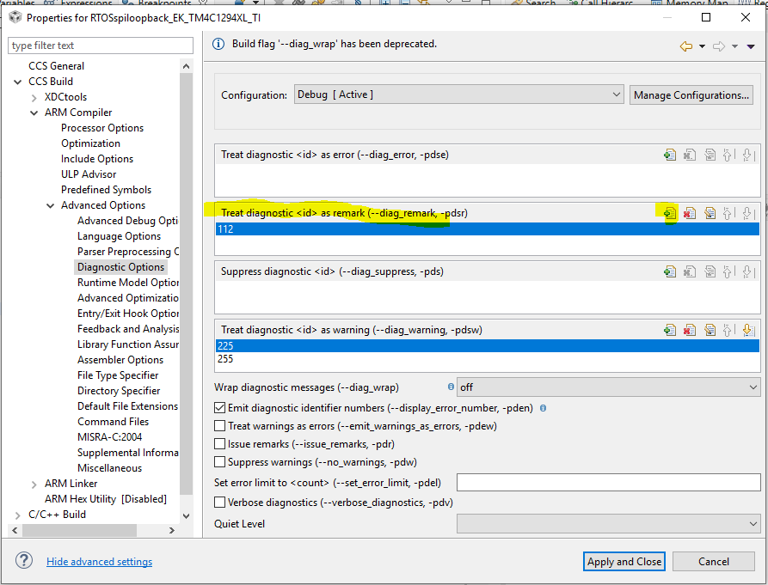Click the add icon on the warning list
Viewport: 768px width, 585px height.
[670, 329]
